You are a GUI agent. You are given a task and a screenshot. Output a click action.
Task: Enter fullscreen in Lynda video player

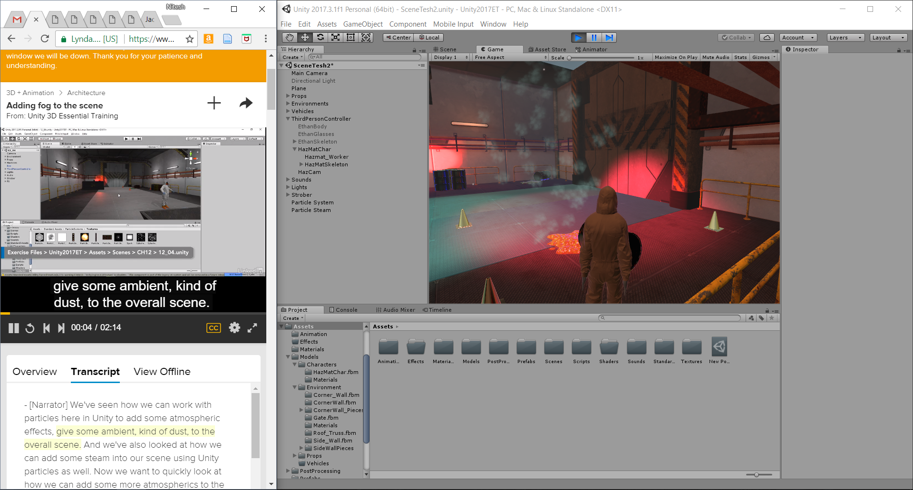(253, 327)
